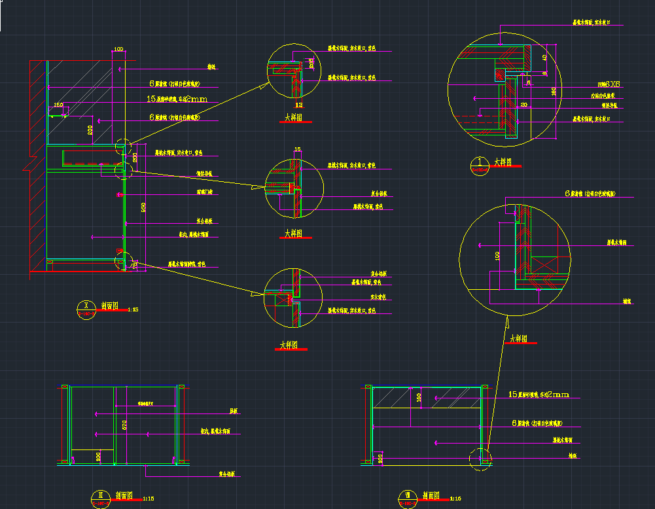
Task: Click the dashed callout circle in bottom-right section
Action: coord(481,459)
